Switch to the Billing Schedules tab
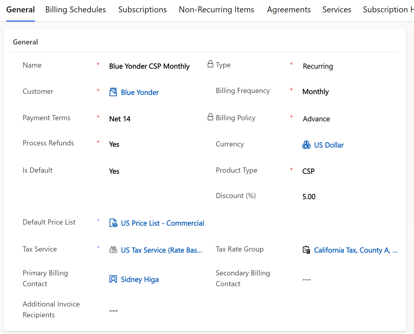 (76, 10)
